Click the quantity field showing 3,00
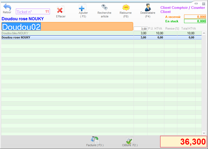This screenshot has width=208, height=149. tap(140, 29)
